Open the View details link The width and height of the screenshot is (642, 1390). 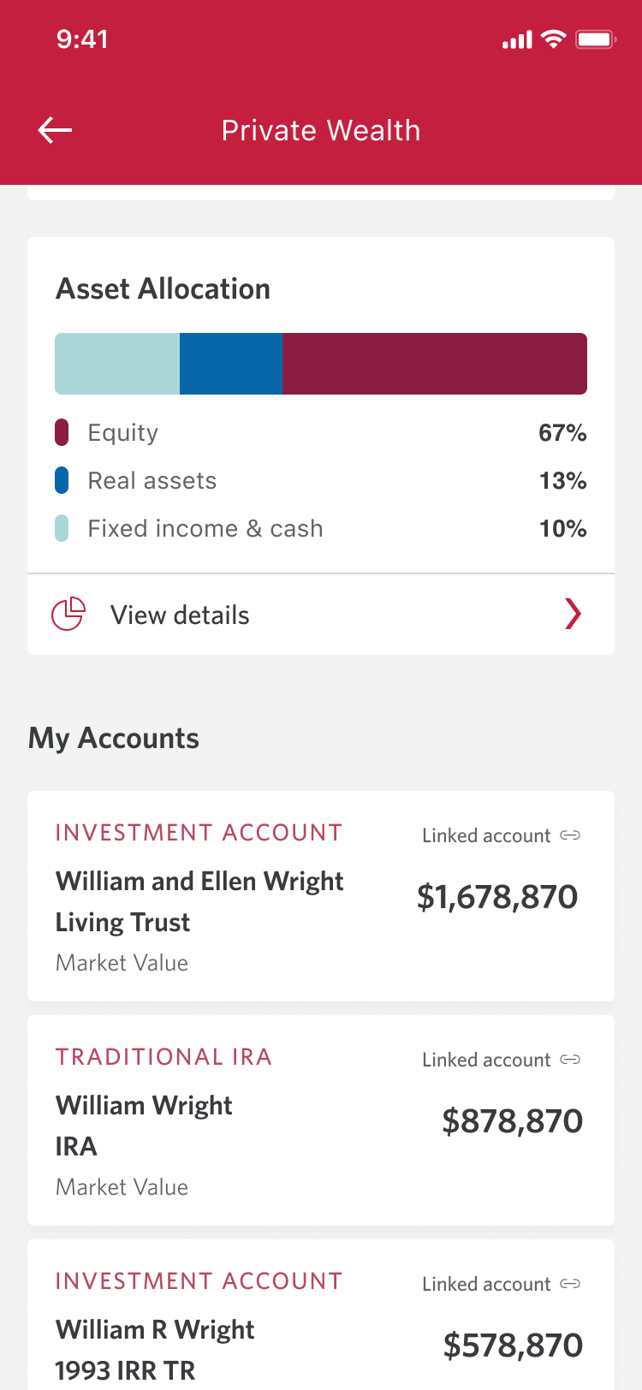point(180,615)
